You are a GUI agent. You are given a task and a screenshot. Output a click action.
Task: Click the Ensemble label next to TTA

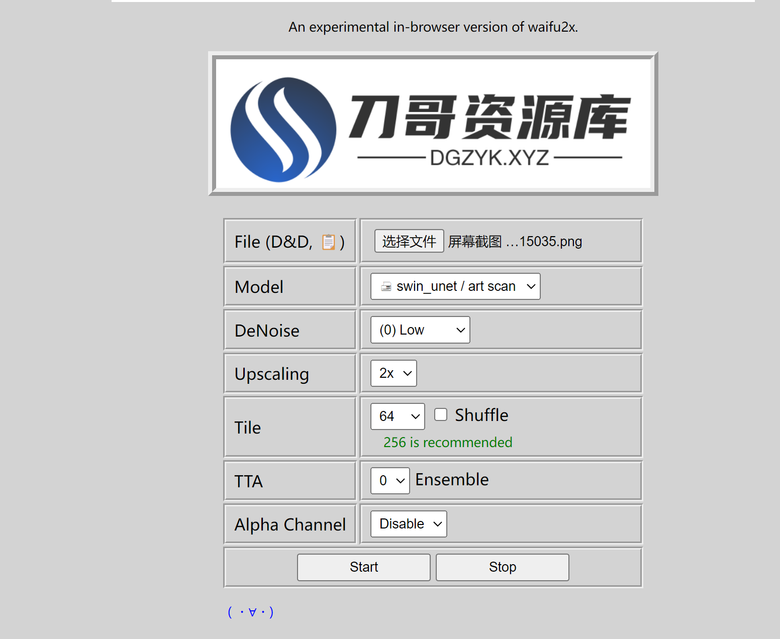coord(452,480)
